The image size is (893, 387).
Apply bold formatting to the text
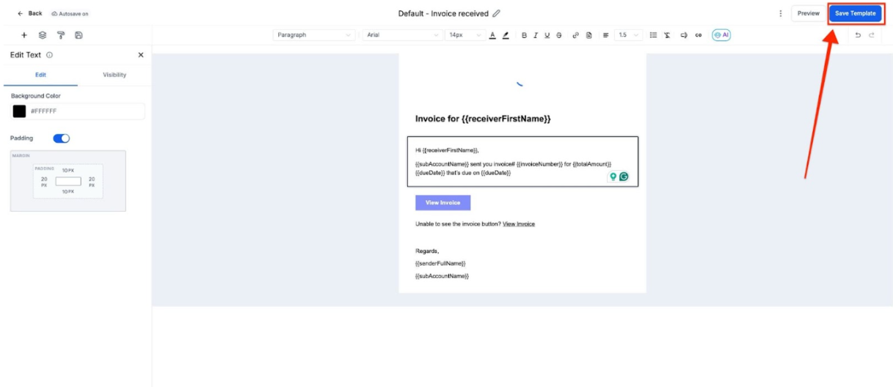[525, 35]
